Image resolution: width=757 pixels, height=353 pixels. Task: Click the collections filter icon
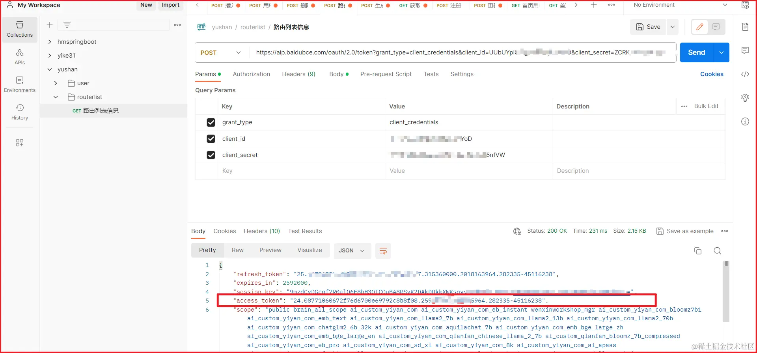67,25
